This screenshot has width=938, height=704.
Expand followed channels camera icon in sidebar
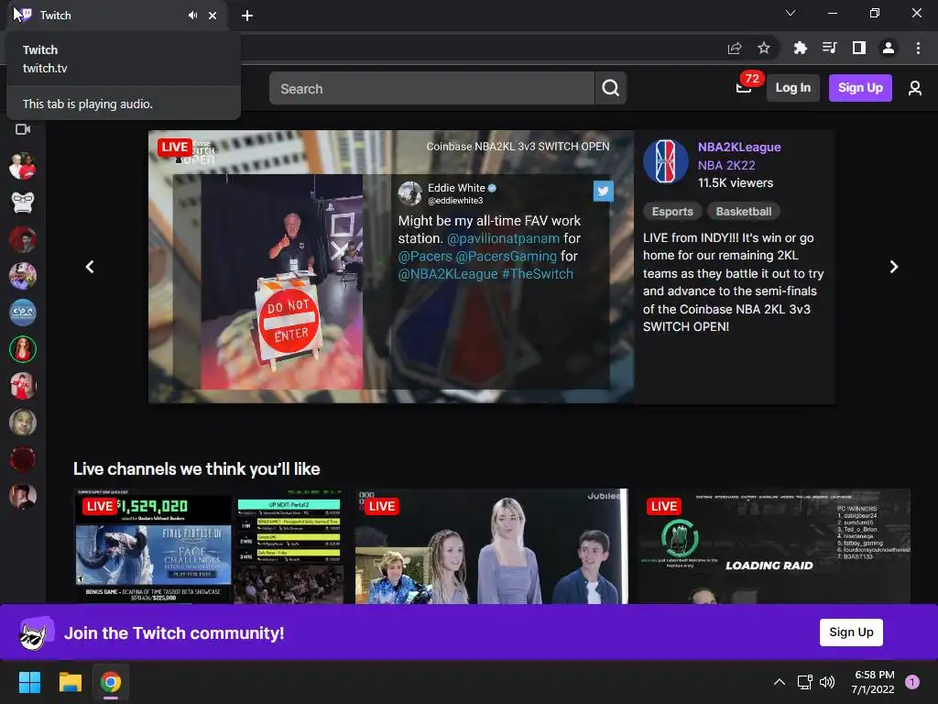click(23, 129)
